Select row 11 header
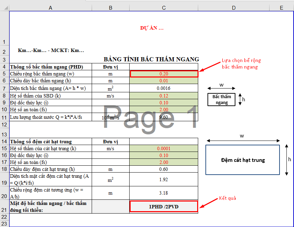Image resolution: width=294 pixels, height=227 pixels. [x=4, y=117]
